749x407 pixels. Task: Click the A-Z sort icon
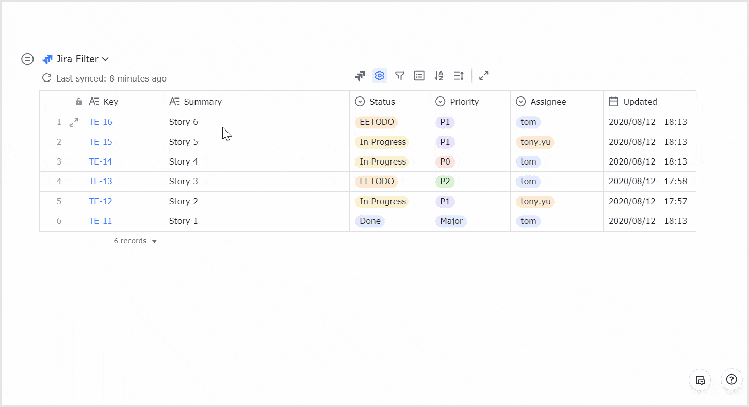pos(439,76)
